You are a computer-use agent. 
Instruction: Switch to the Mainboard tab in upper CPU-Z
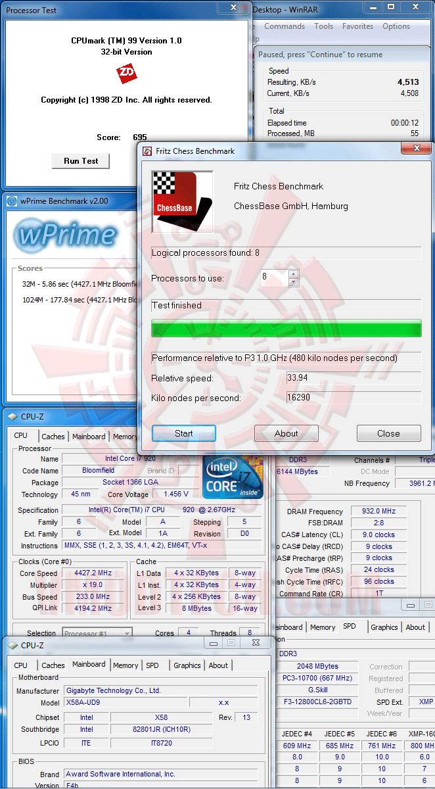click(89, 437)
